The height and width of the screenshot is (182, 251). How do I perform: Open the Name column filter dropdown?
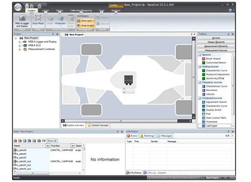(x=48, y=146)
